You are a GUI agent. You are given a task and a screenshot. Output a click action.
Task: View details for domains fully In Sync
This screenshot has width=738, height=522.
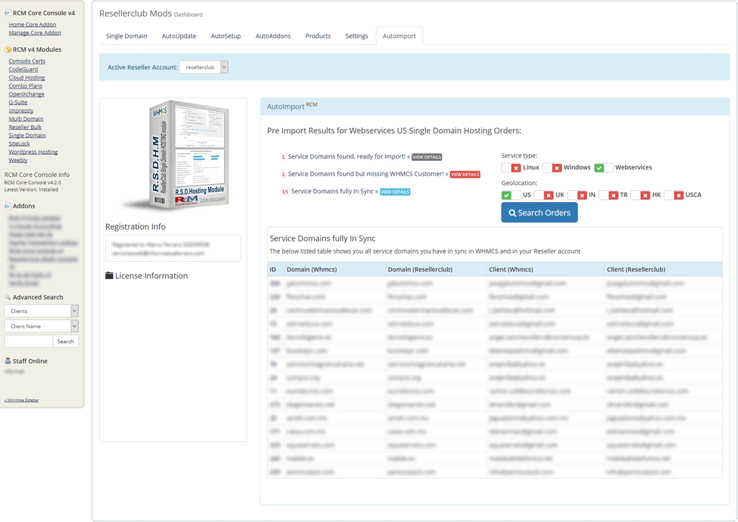click(x=395, y=192)
